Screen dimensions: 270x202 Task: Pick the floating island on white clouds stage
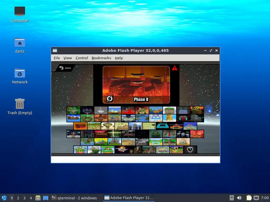[94, 150]
